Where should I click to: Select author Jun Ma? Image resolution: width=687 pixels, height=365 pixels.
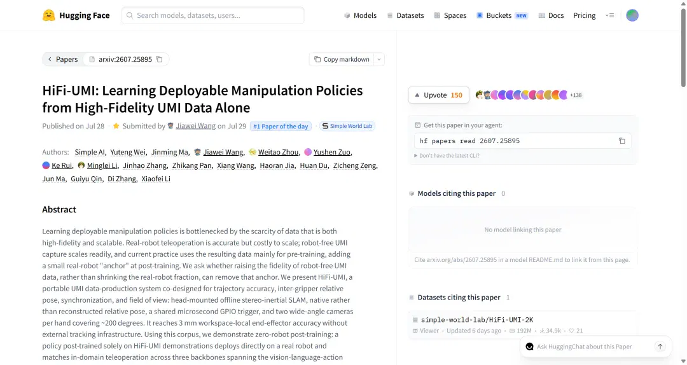point(53,178)
